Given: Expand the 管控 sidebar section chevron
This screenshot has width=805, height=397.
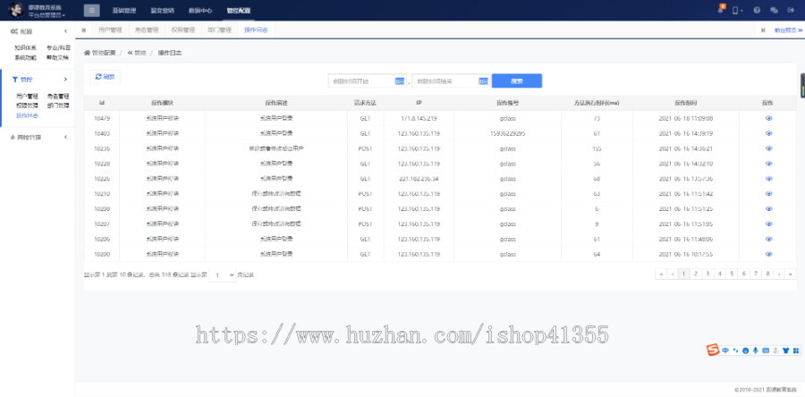Looking at the screenshot, I should pyautogui.click(x=65, y=80).
